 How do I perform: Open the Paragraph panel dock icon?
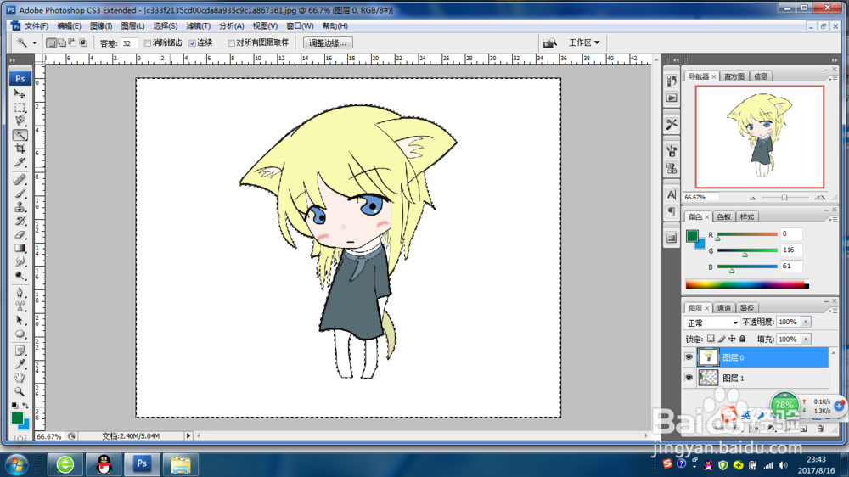click(x=672, y=211)
